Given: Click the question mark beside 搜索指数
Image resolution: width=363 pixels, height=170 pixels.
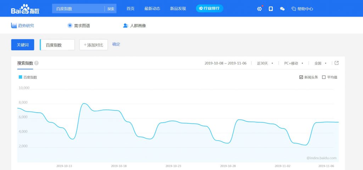Looking at the screenshot, I should coord(37,63).
